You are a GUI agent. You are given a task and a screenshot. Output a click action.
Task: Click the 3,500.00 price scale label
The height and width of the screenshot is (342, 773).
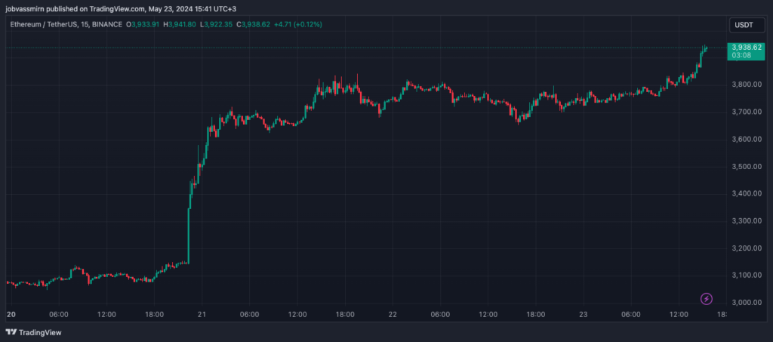pyautogui.click(x=744, y=166)
